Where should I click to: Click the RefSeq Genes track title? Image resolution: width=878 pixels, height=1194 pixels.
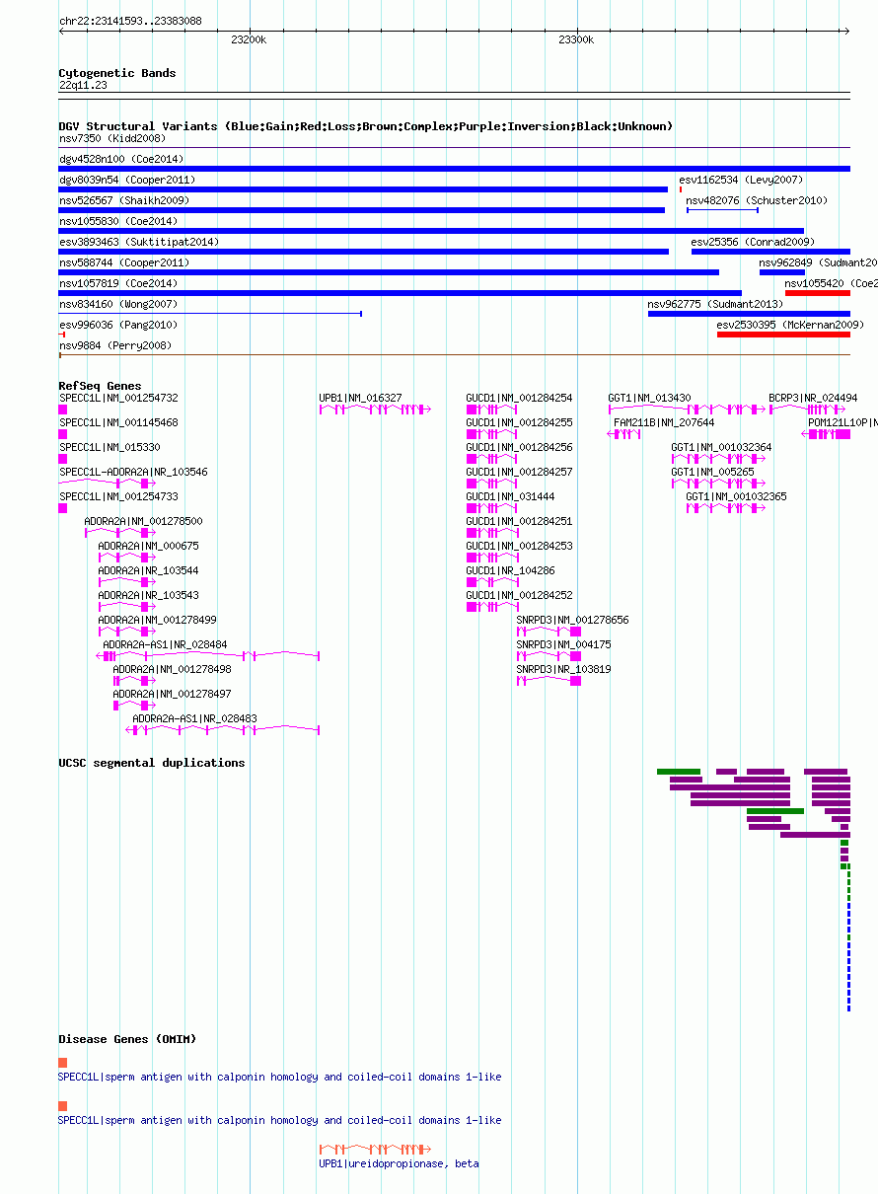point(100,386)
